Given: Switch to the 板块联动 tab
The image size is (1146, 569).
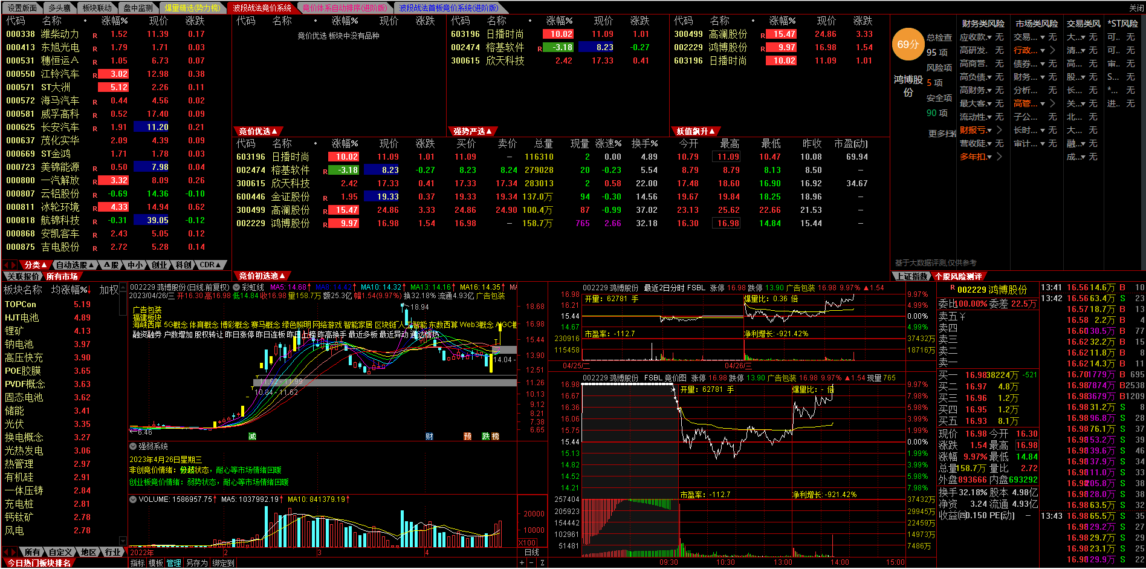Looking at the screenshot, I should (x=97, y=8).
